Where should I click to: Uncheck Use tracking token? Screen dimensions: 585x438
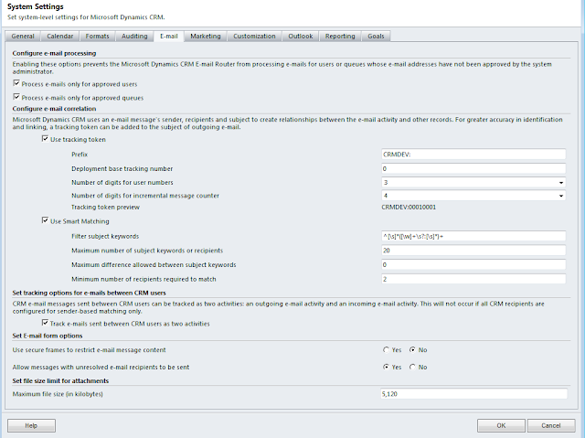[46, 139]
